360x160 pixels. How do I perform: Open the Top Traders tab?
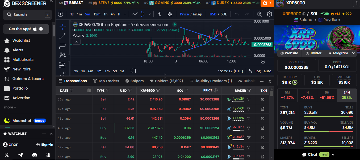pos(106,81)
